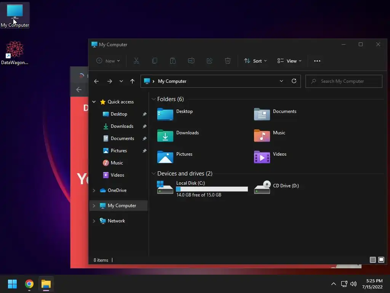The image size is (390, 293).
Task: Click the Up one level arrow
Action: click(x=132, y=81)
